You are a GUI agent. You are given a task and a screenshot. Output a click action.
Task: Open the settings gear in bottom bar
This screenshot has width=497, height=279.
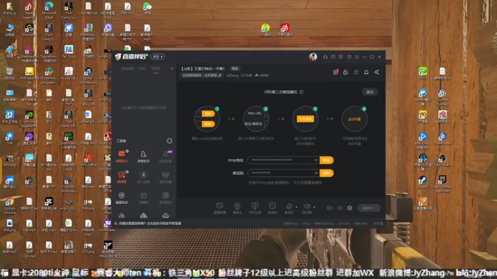(x=350, y=208)
